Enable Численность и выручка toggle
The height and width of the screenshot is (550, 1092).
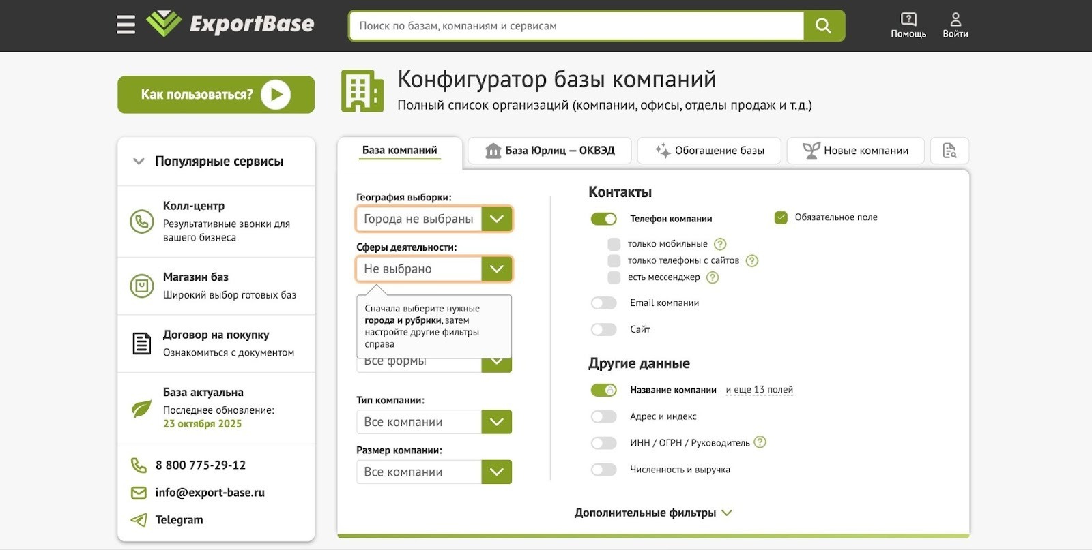click(x=604, y=470)
